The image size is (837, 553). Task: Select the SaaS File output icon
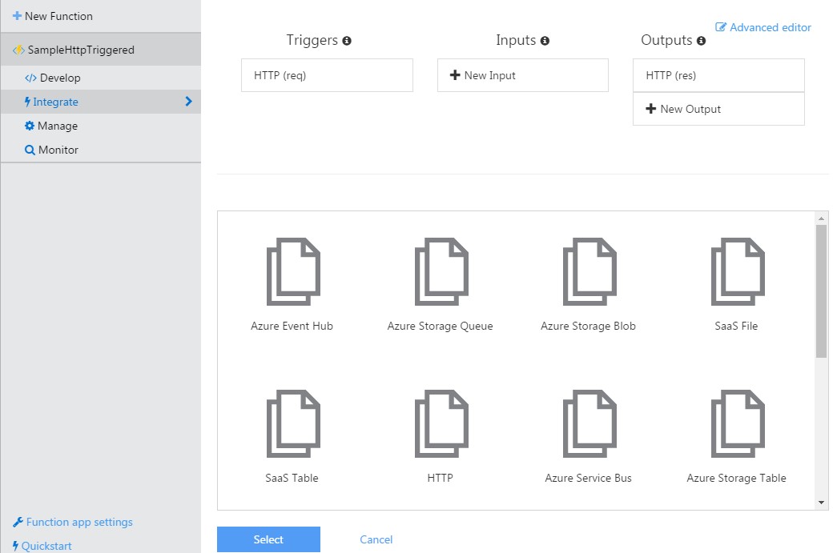tap(738, 271)
